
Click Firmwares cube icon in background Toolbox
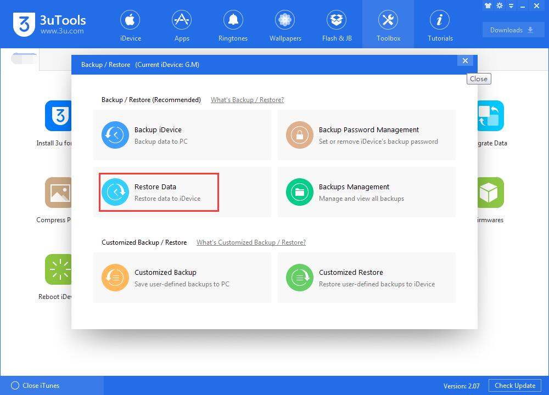coord(491,193)
